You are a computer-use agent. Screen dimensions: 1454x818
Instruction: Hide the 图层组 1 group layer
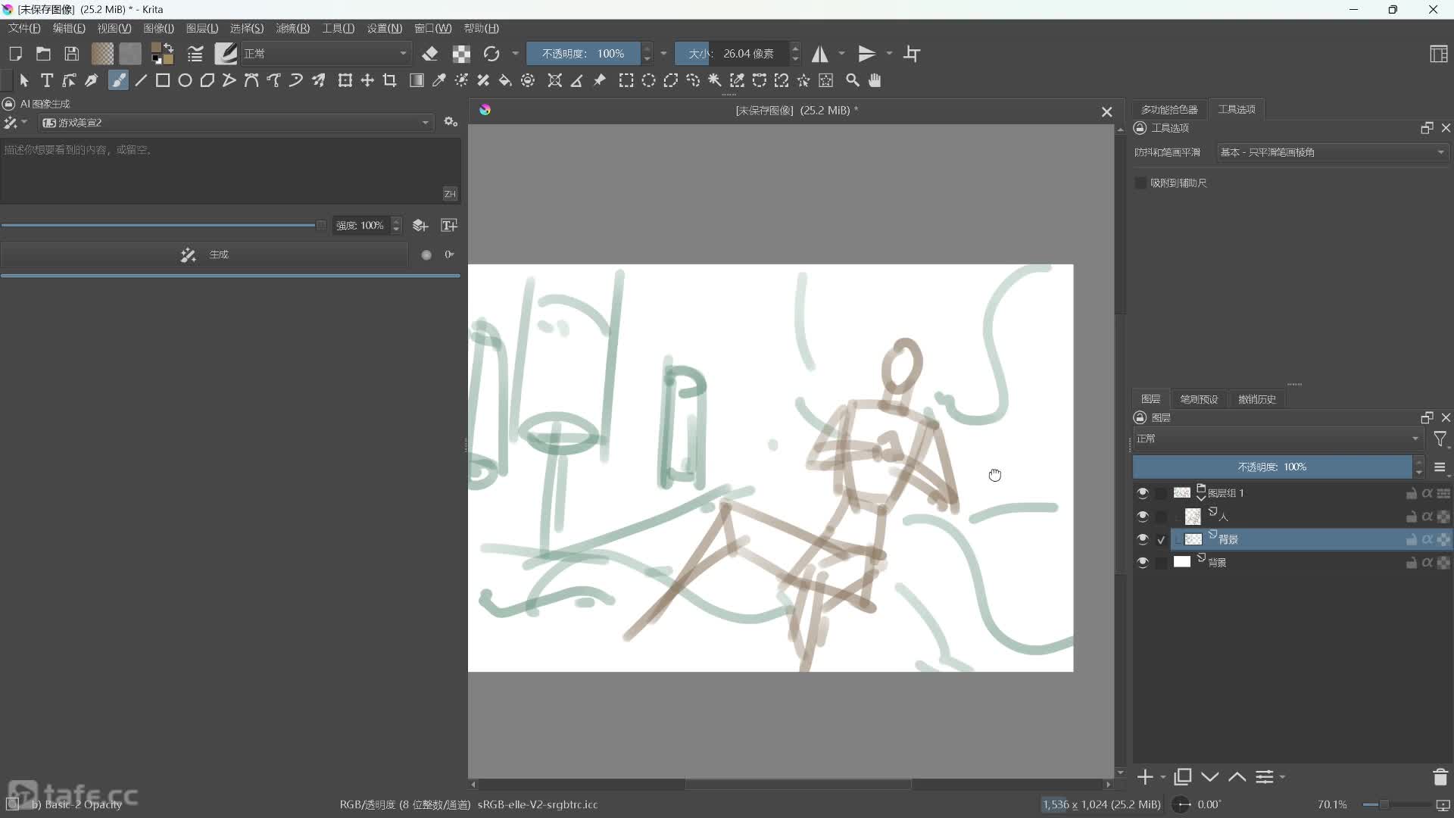pyautogui.click(x=1143, y=493)
